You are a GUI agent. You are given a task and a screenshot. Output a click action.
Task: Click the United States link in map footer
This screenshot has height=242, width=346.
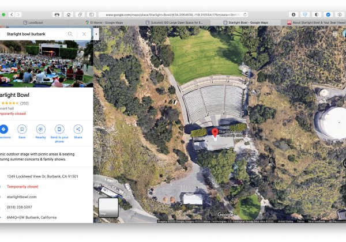click(x=285, y=221)
